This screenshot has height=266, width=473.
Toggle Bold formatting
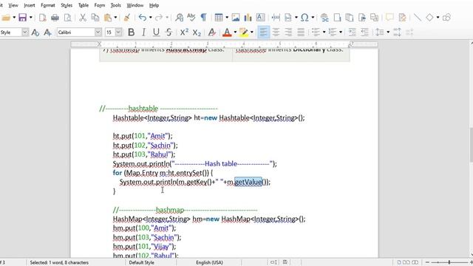(132, 32)
